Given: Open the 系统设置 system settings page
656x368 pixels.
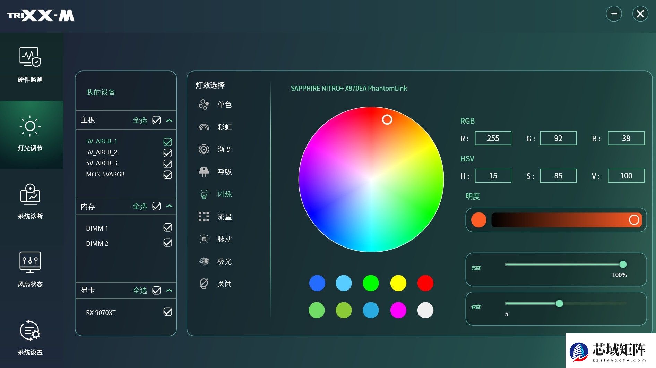Looking at the screenshot, I should [31, 337].
